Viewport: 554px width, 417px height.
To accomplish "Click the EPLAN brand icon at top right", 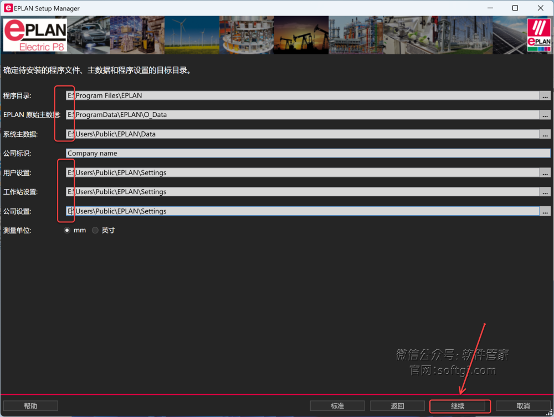I will tap(538, 35).
